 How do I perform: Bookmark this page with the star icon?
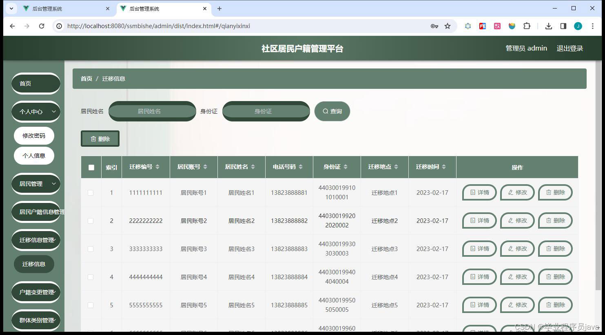(x=448, y=26)
